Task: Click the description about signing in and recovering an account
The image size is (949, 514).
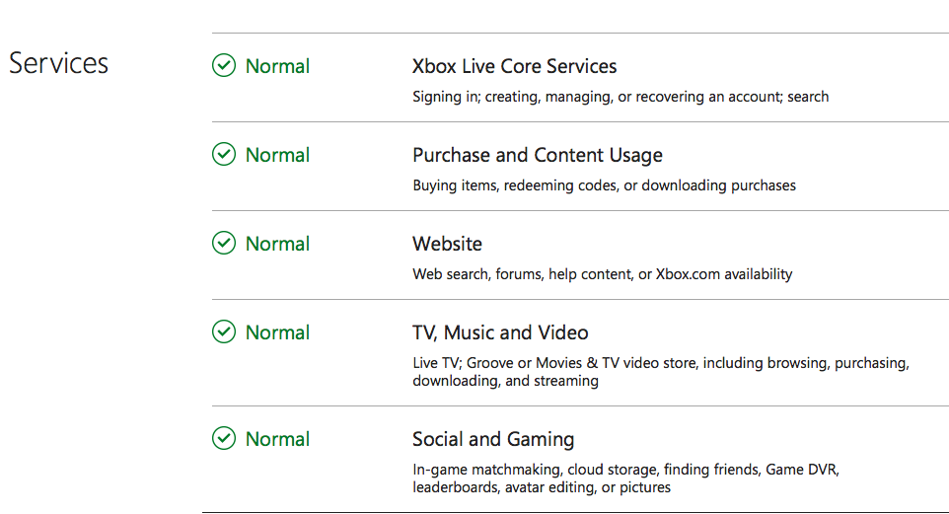Action: click(620, 97)
